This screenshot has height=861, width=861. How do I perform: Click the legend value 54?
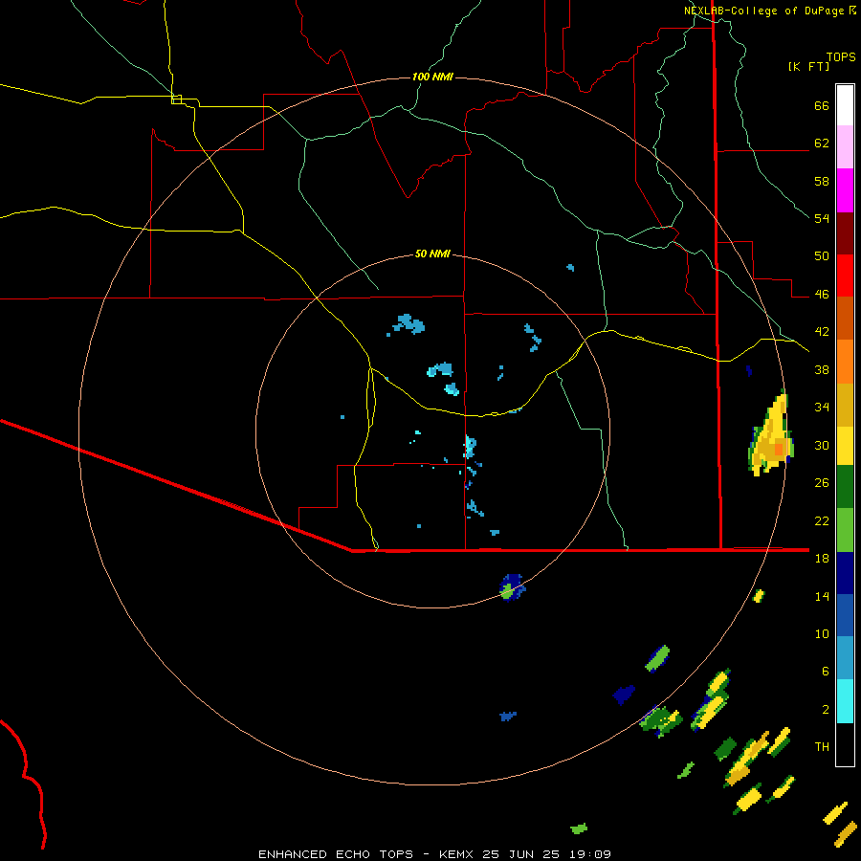pyautogui.click(x=822, y=218)
